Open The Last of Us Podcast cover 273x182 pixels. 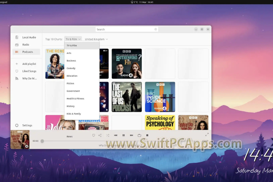point(127,97)
